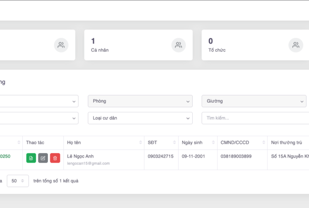Open the Phòng dropdown
This screenshot has height=208, width=309.
point(140,101)
